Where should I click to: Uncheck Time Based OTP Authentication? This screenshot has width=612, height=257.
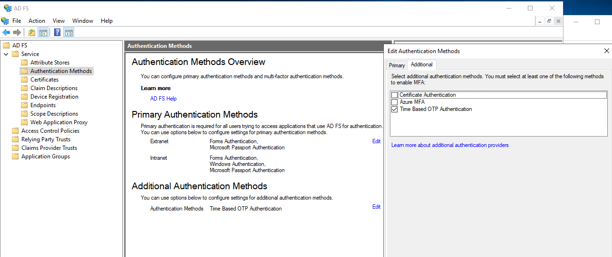point(394,109)
